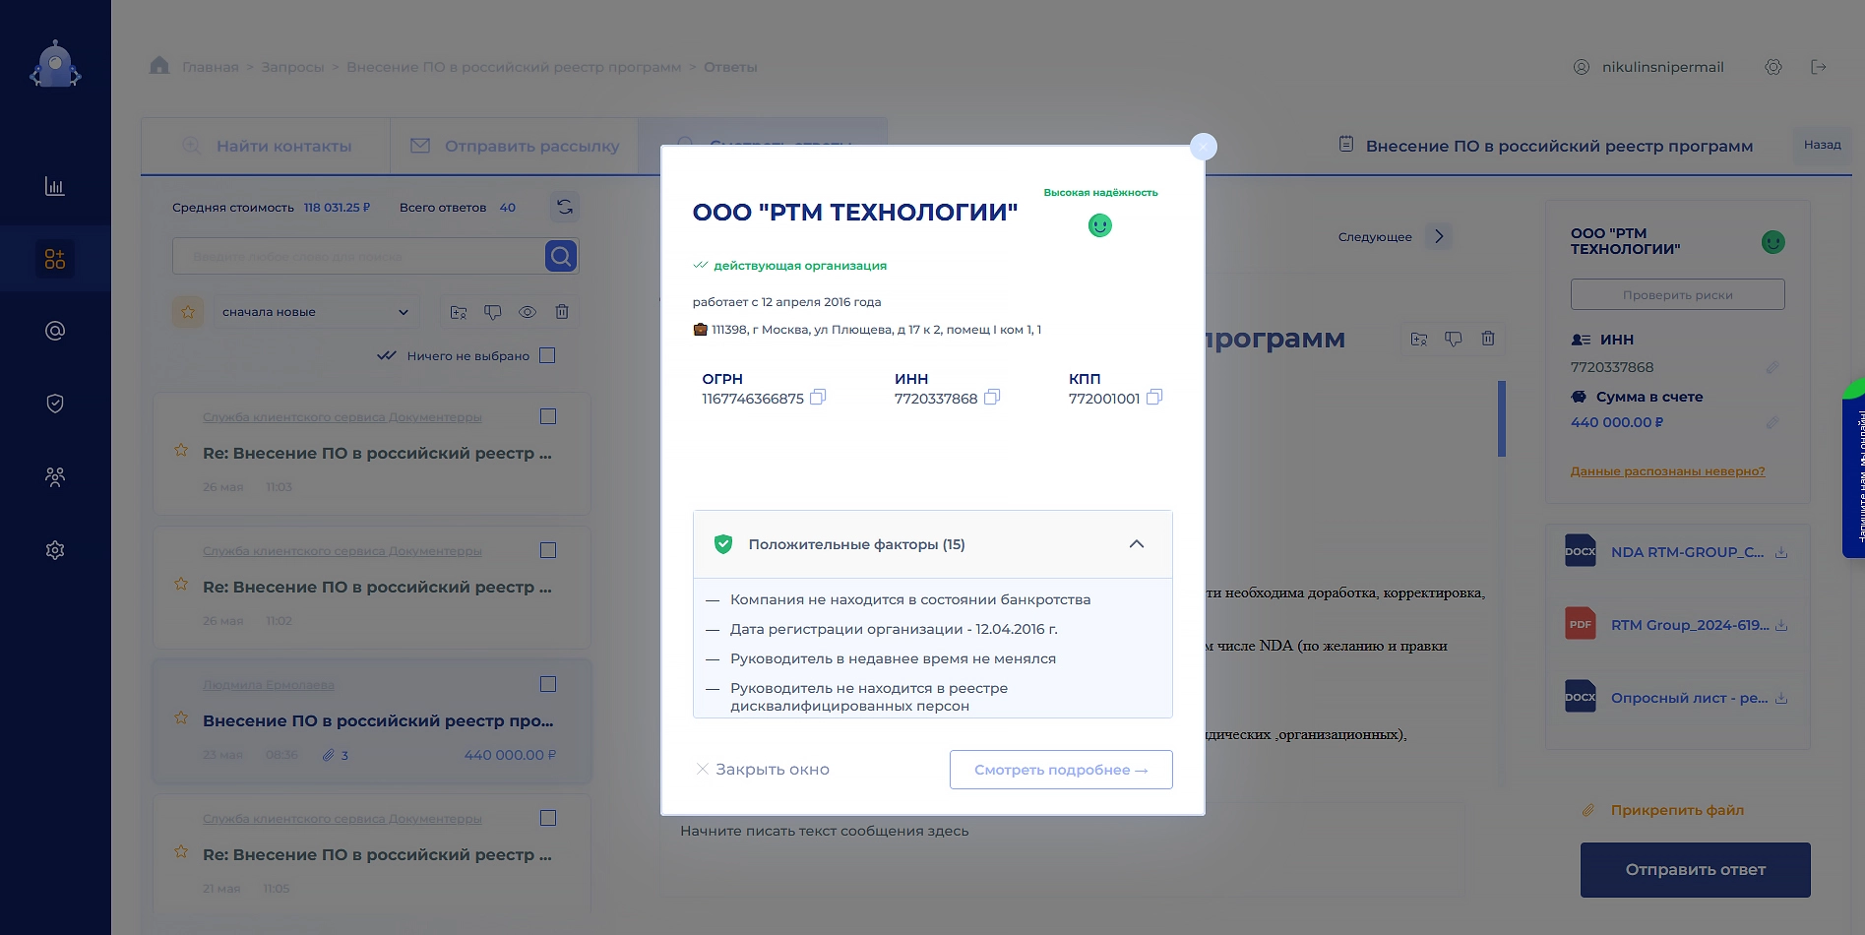Click move-to-folder icon in list toolbar

coord(459,312)
